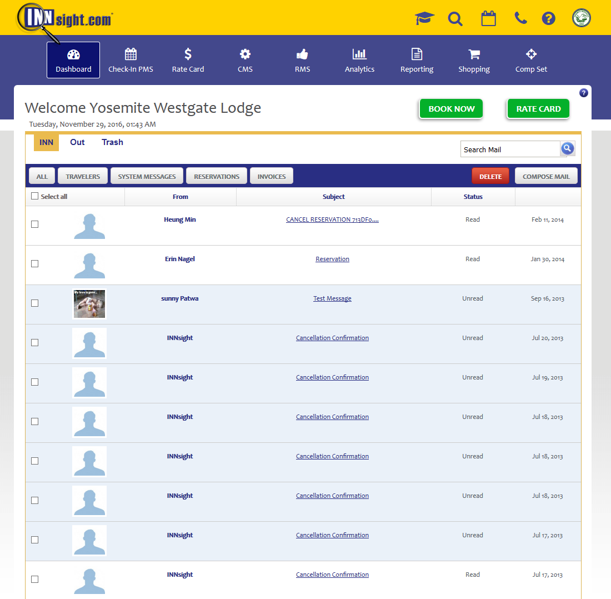Open the Comp Set section
Viewport: 611px width, 599px height.
pos(531,60)
